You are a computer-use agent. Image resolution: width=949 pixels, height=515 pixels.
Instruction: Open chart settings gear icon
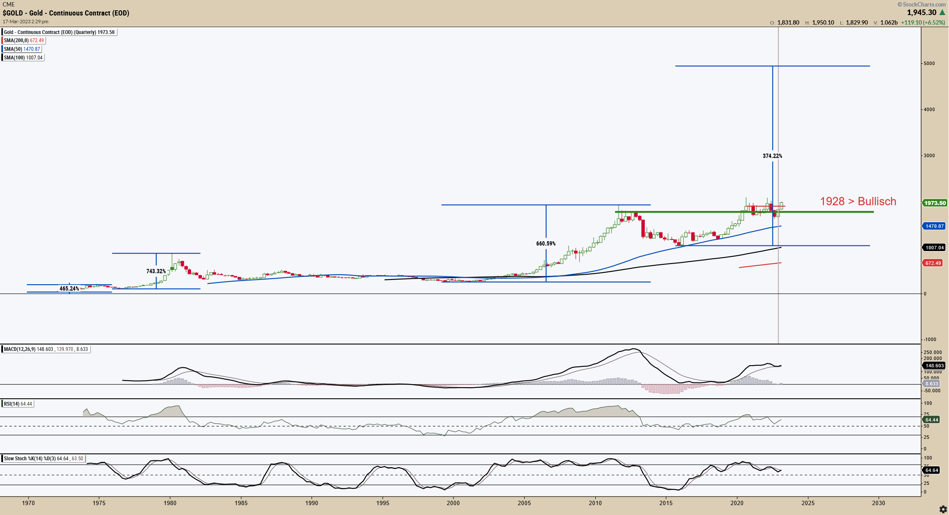(943, 509)
